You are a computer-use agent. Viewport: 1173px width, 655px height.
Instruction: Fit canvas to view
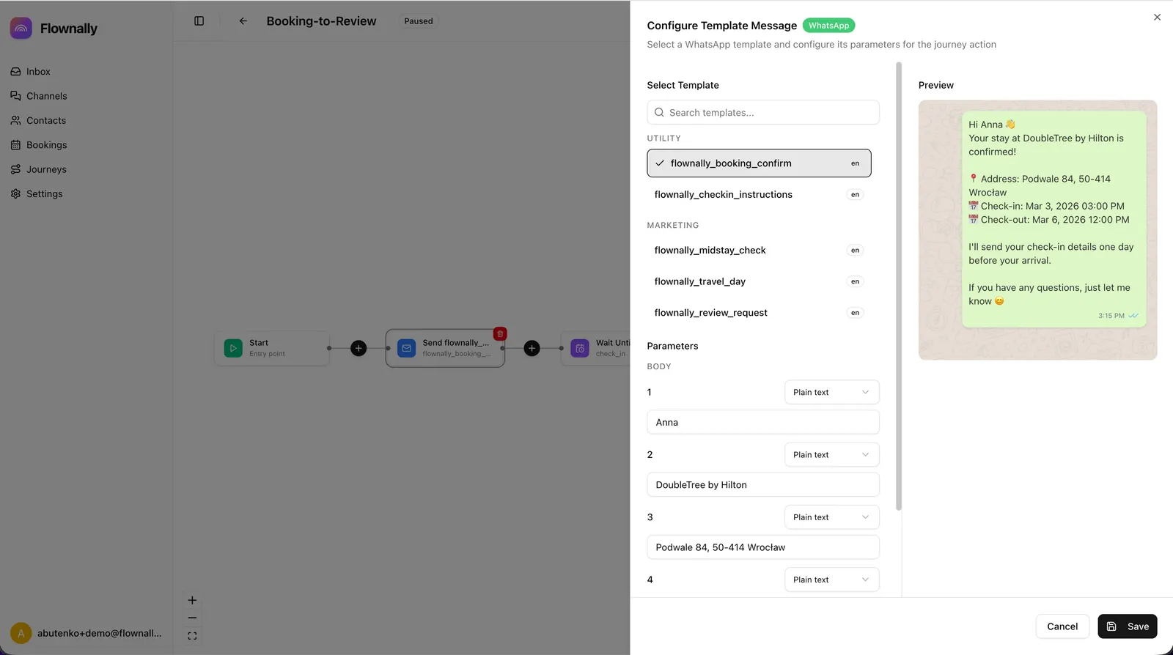click(192, 636)
